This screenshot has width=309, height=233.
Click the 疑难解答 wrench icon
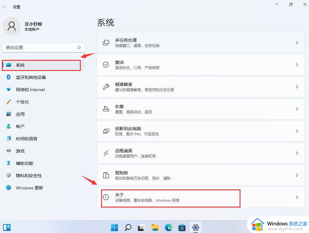click(106, 87)
